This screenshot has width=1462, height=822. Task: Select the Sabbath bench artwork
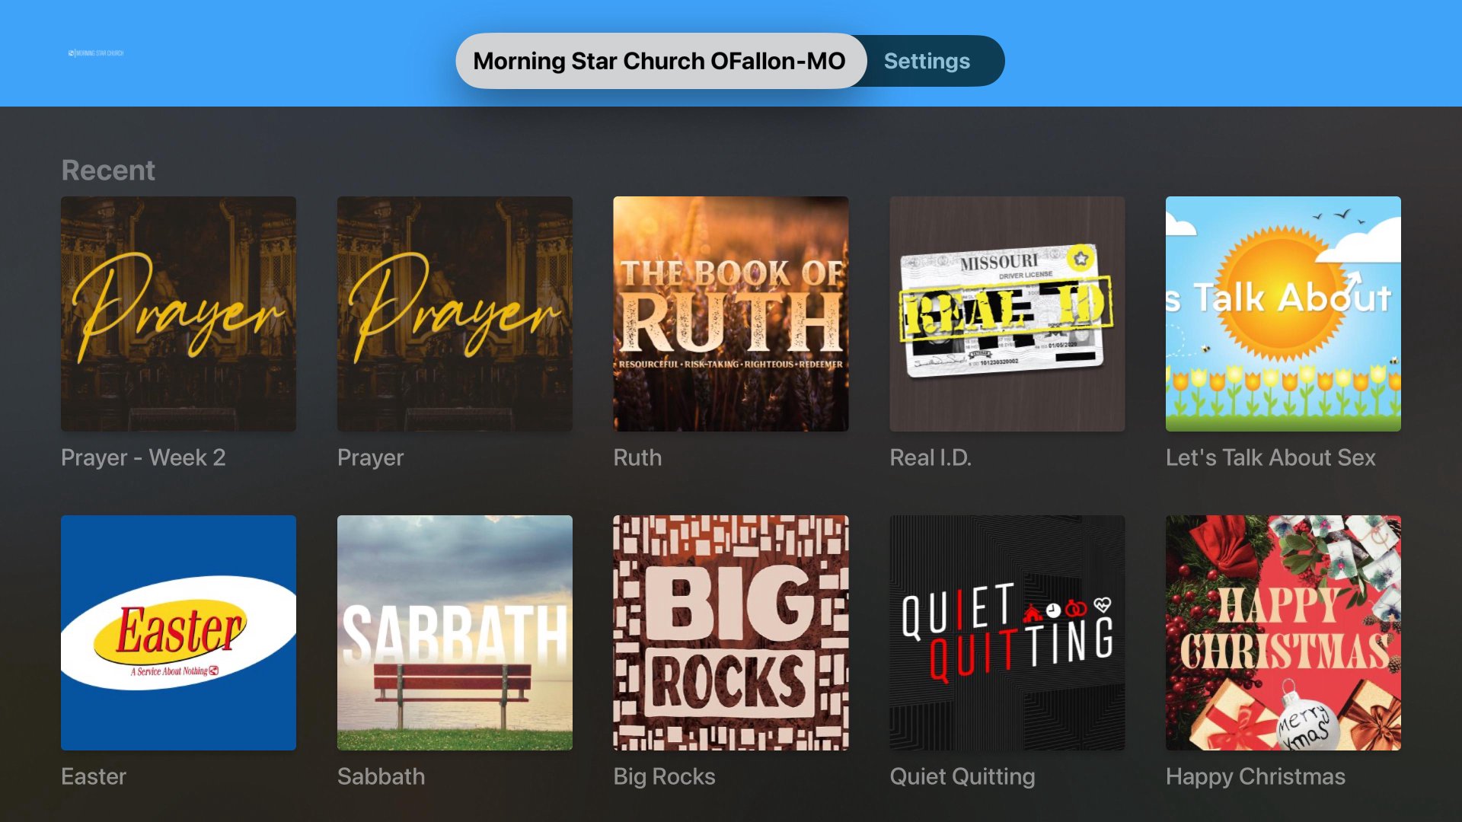click(x=455, y=632)
